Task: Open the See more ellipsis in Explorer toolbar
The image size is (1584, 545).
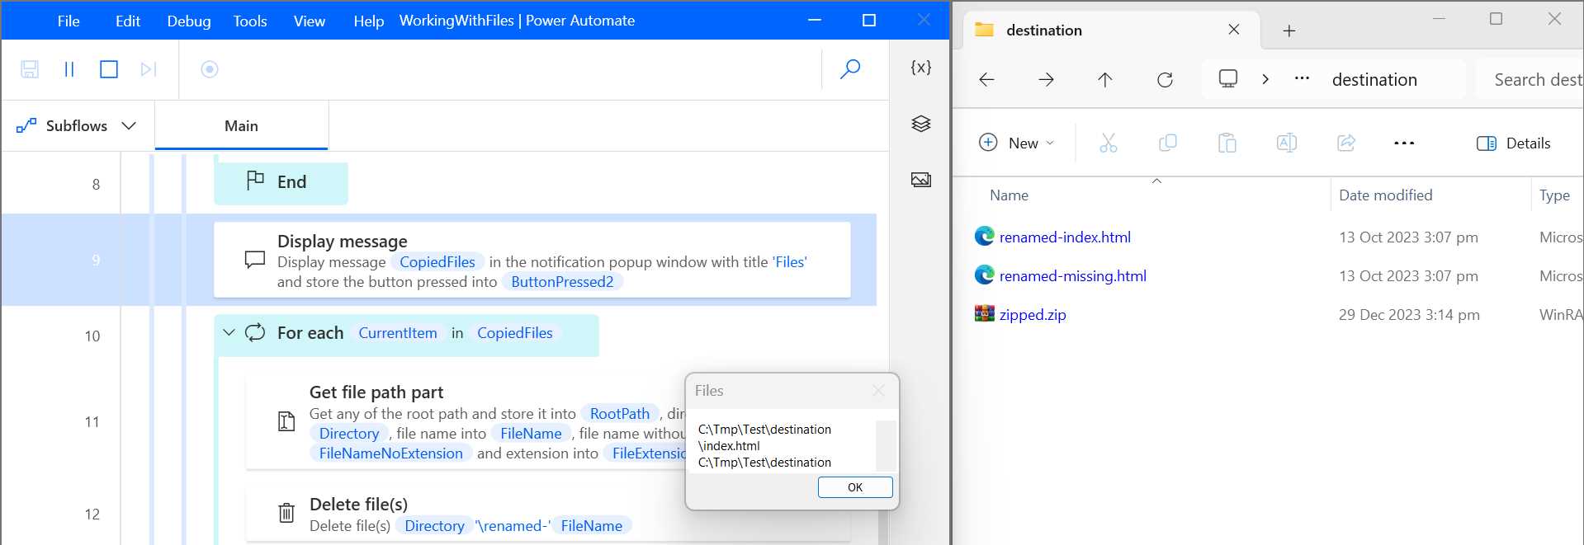Action: (x=1404, y=143)
